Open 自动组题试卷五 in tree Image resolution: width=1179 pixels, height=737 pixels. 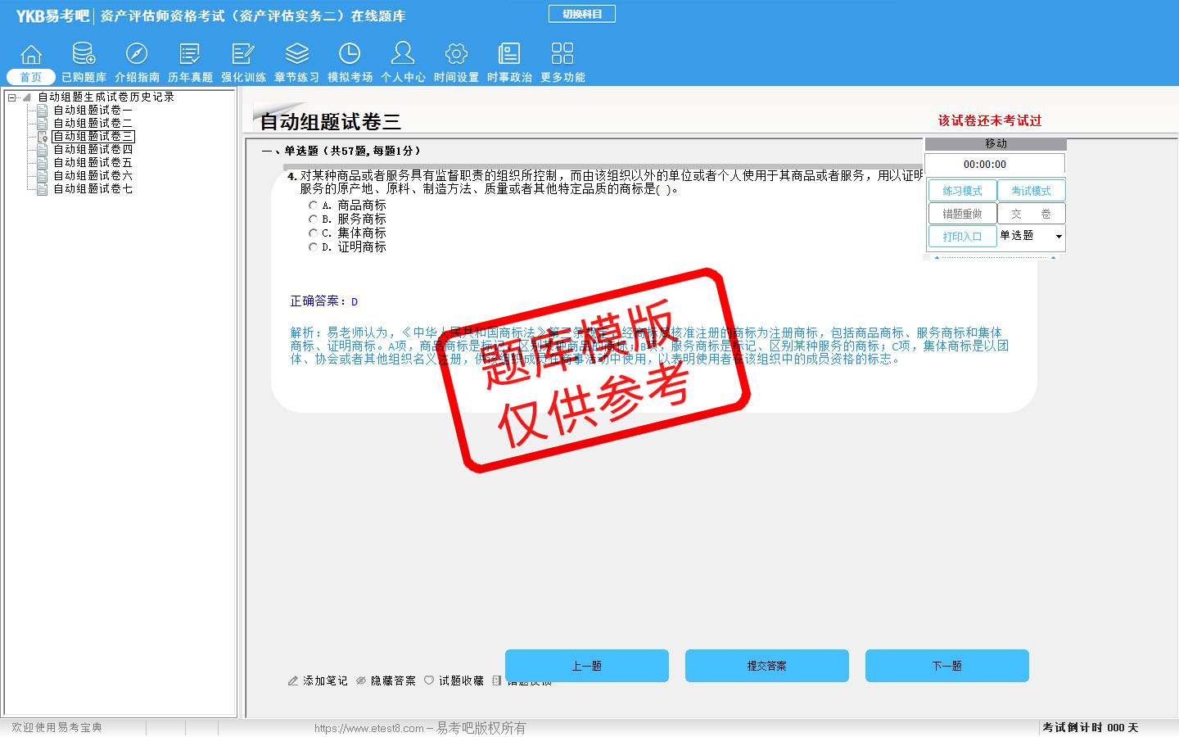93,163
